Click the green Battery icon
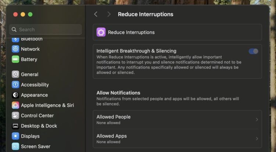Viewport: 276px width, 152px height. (x=15, y=59)
